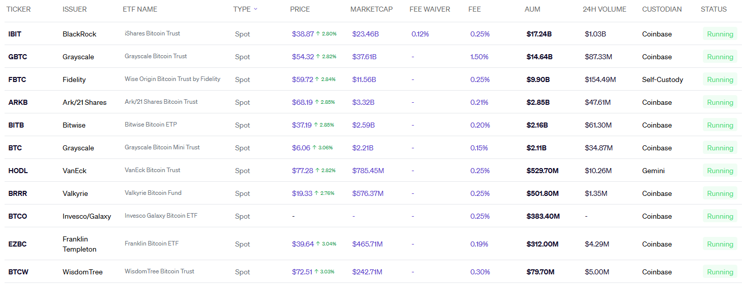
Task: Click the up arrow beside EZBC price $39.64
Action: click(x=318, y=244)
